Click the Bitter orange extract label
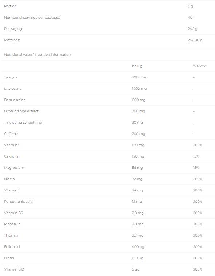 click(x=21, y=111)
